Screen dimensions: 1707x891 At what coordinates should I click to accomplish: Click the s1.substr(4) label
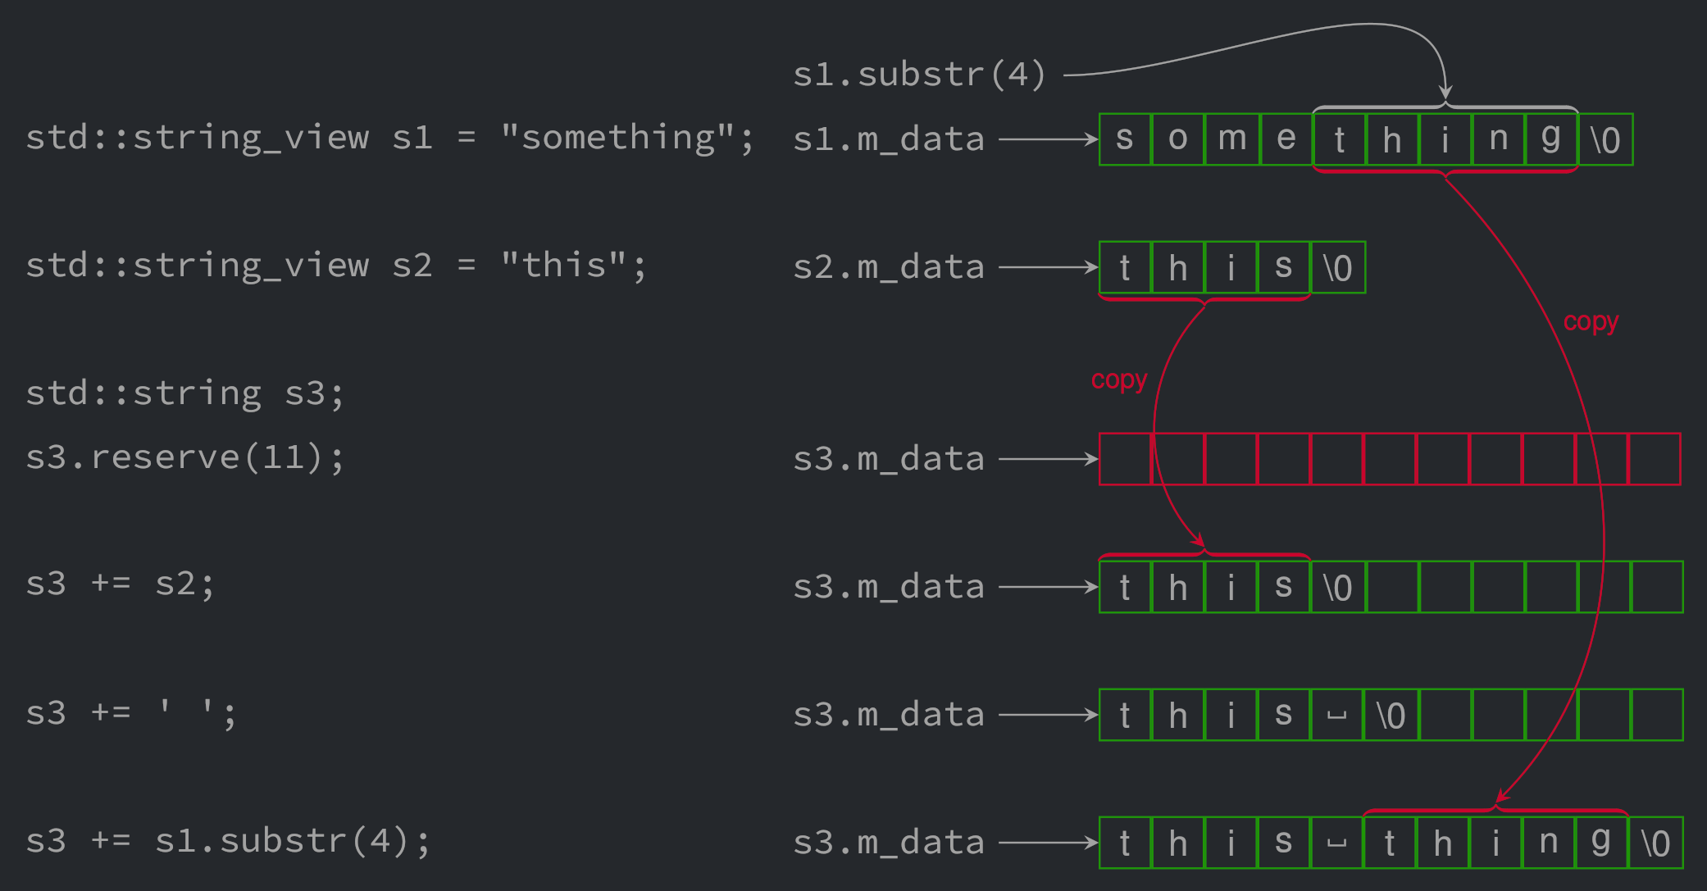(x=918, y=73)
